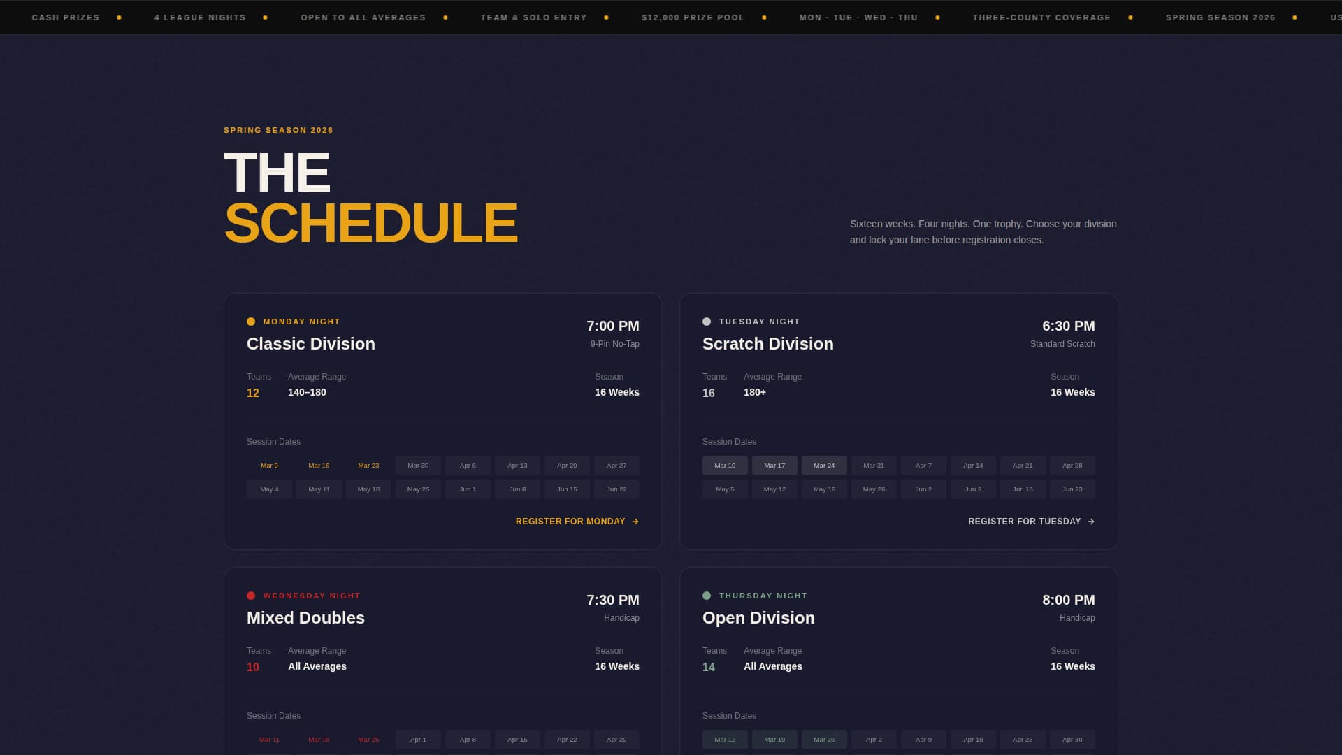The height and width of the screenshot is (755, 1342).
Task: Choose the Apr 20 session date
Action: (567, 466)
